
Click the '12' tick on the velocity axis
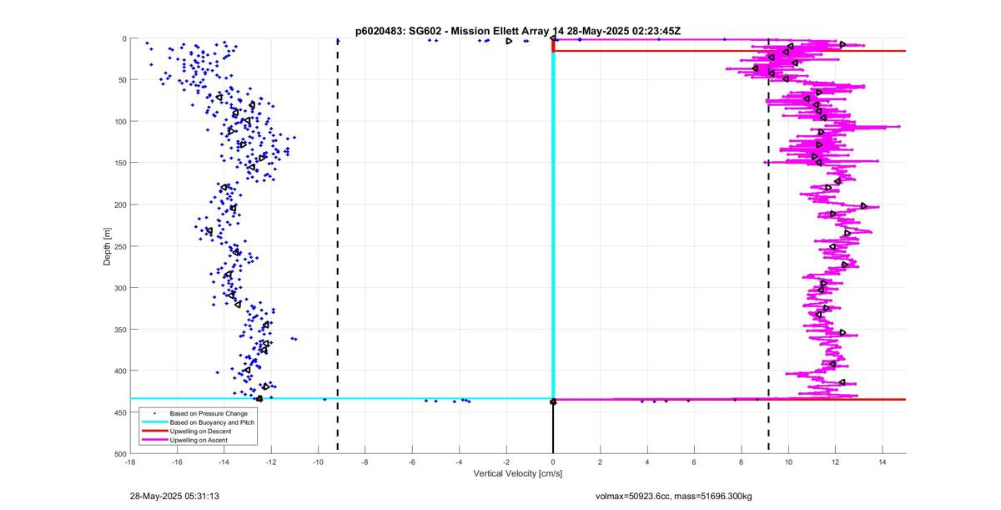(836, 461)
